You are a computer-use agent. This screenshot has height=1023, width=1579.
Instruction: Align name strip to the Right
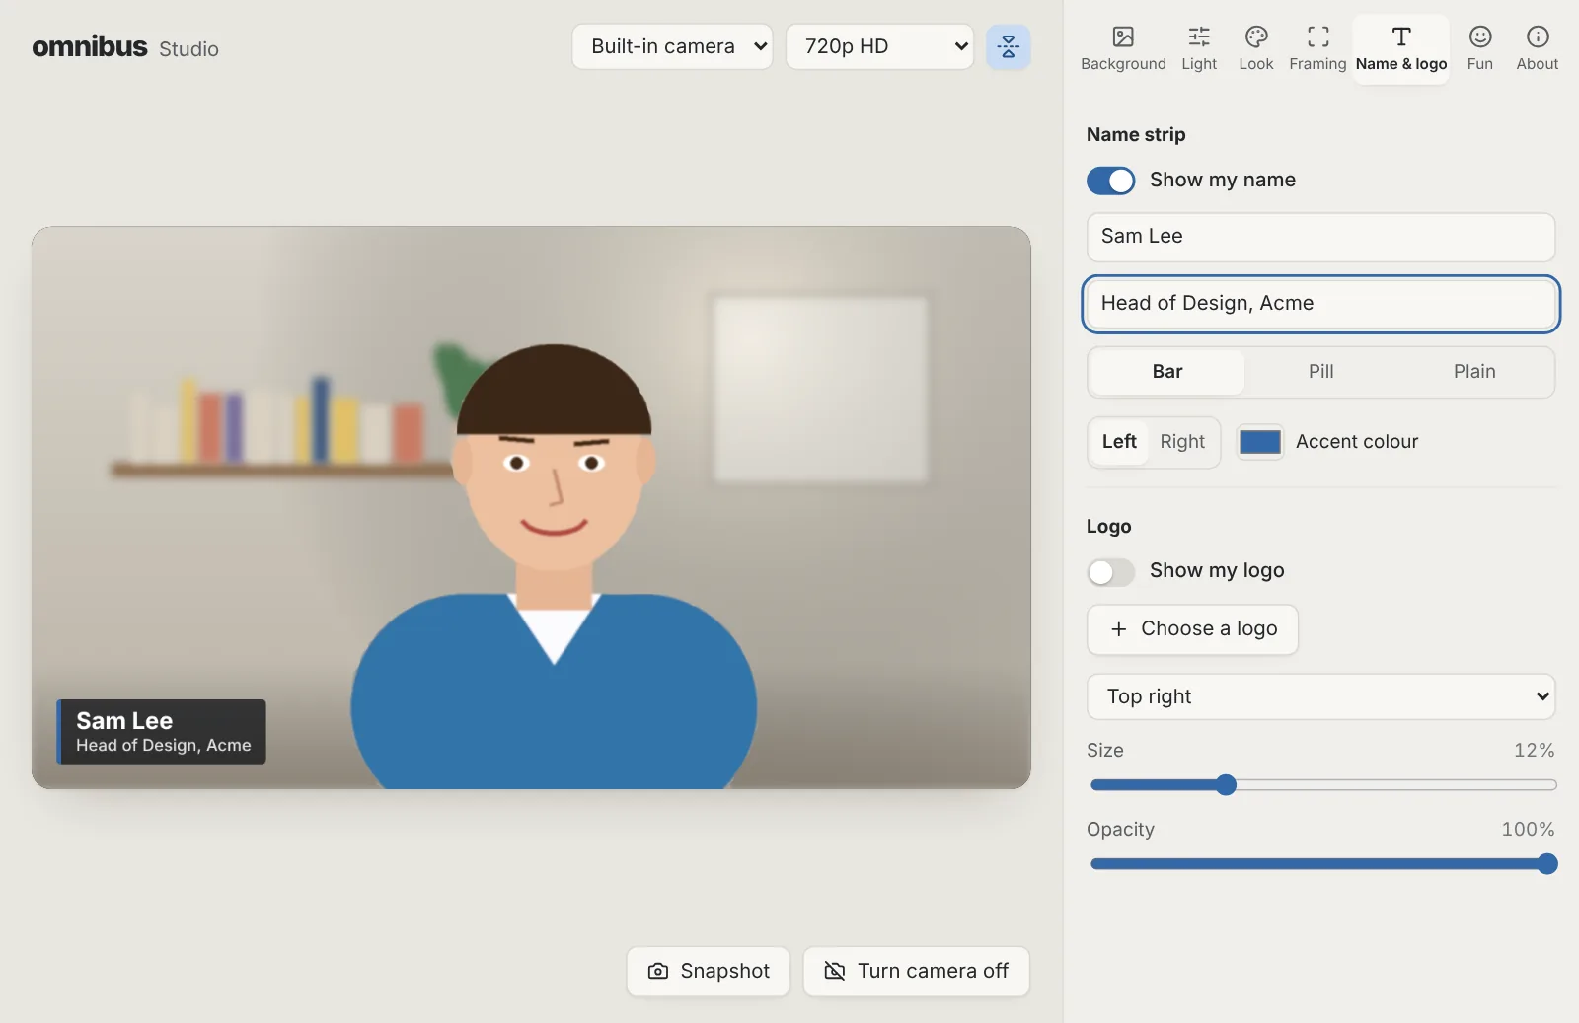[1182, 442]
